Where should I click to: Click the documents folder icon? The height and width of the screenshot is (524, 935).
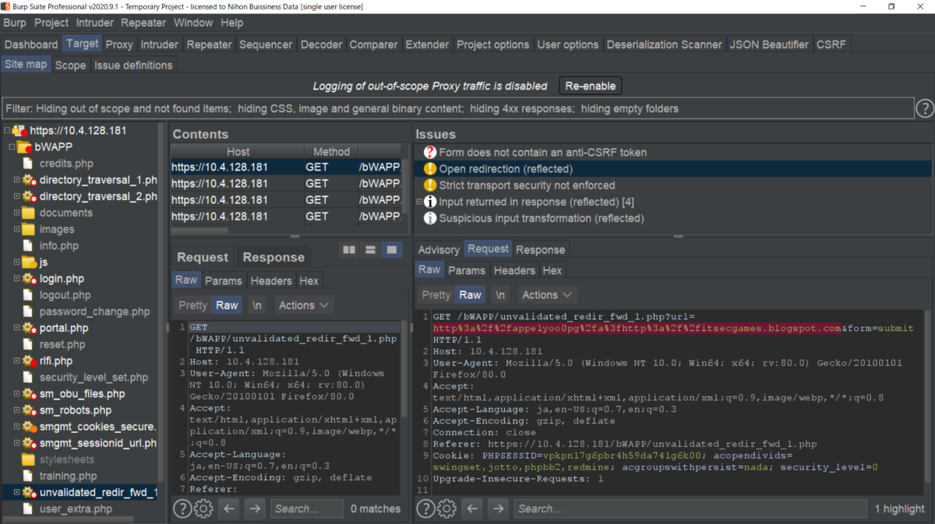coord(28,213)
